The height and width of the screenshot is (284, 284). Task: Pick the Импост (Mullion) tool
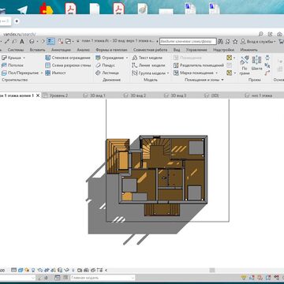[55, 73]
